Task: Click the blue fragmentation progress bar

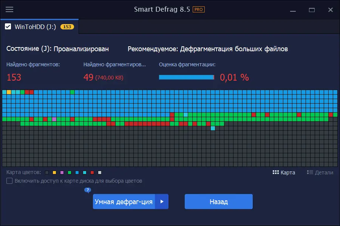Action: (x=187, y=77)
